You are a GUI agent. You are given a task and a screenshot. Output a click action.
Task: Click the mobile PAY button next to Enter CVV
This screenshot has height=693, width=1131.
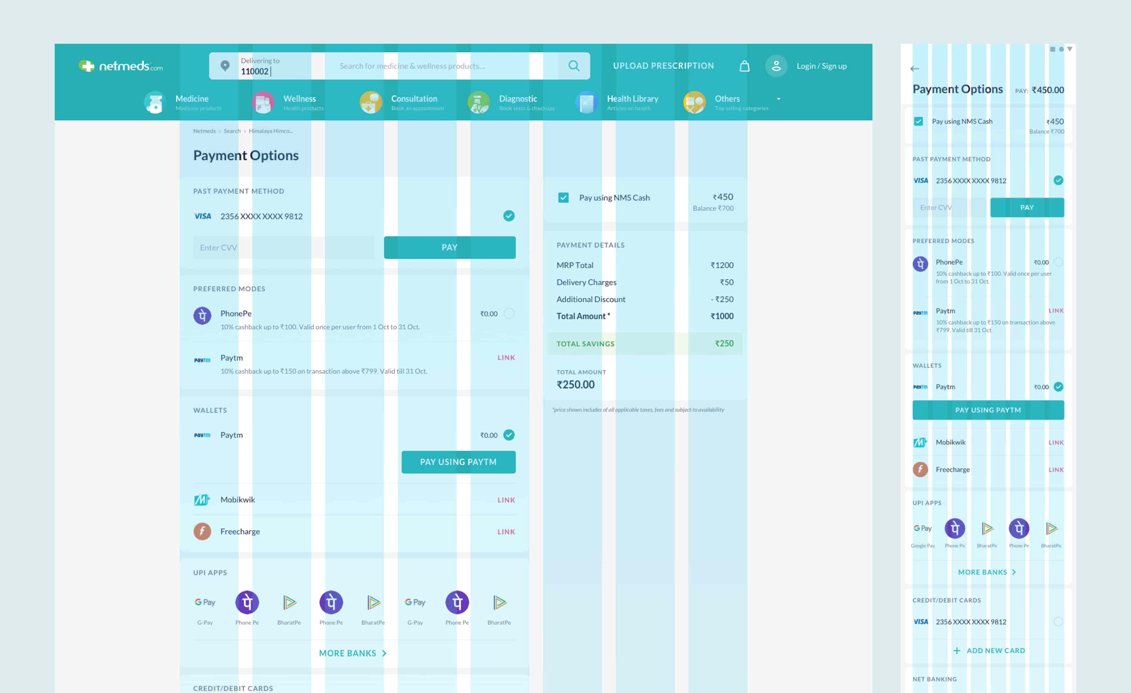point(1027,207)
